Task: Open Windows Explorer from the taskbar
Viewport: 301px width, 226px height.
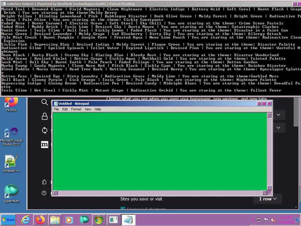Action: (x=55, y=220)
